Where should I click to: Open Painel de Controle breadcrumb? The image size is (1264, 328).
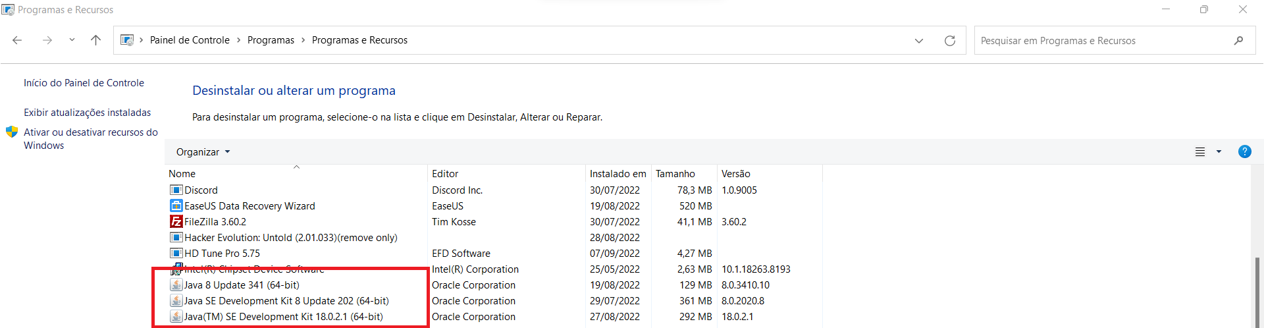(190, 40)
